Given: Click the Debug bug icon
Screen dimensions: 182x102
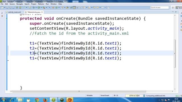Looking at the screenshot, I should coord(34,8).
